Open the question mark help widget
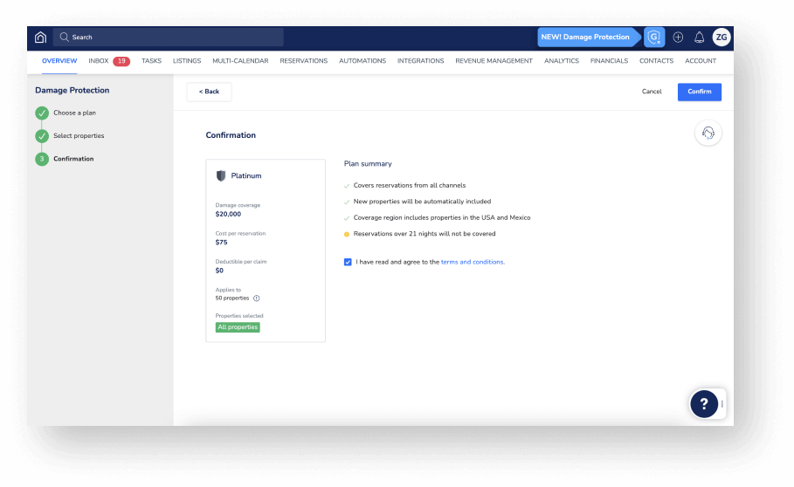The width and height of the screenshot is (794, 487). coord(704,403)
